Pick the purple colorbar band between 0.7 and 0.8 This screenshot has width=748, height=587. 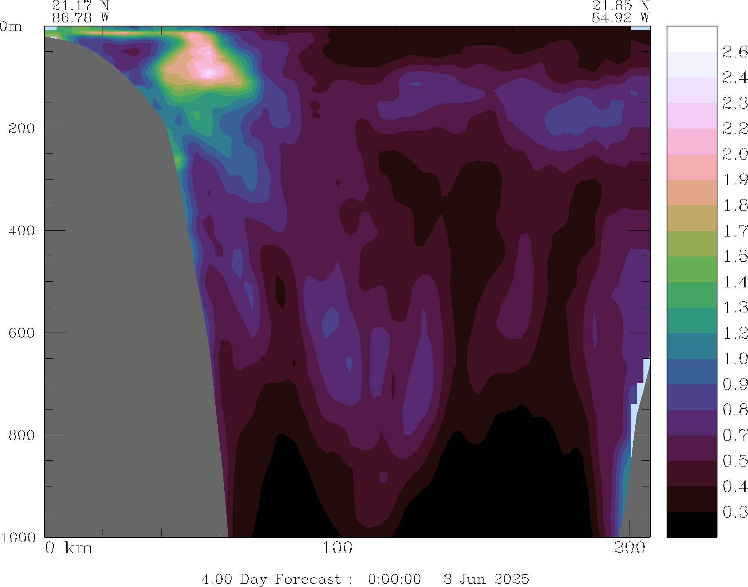(x=691, y=423)
